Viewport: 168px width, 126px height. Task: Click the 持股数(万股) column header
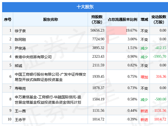(x=97, y=19)
